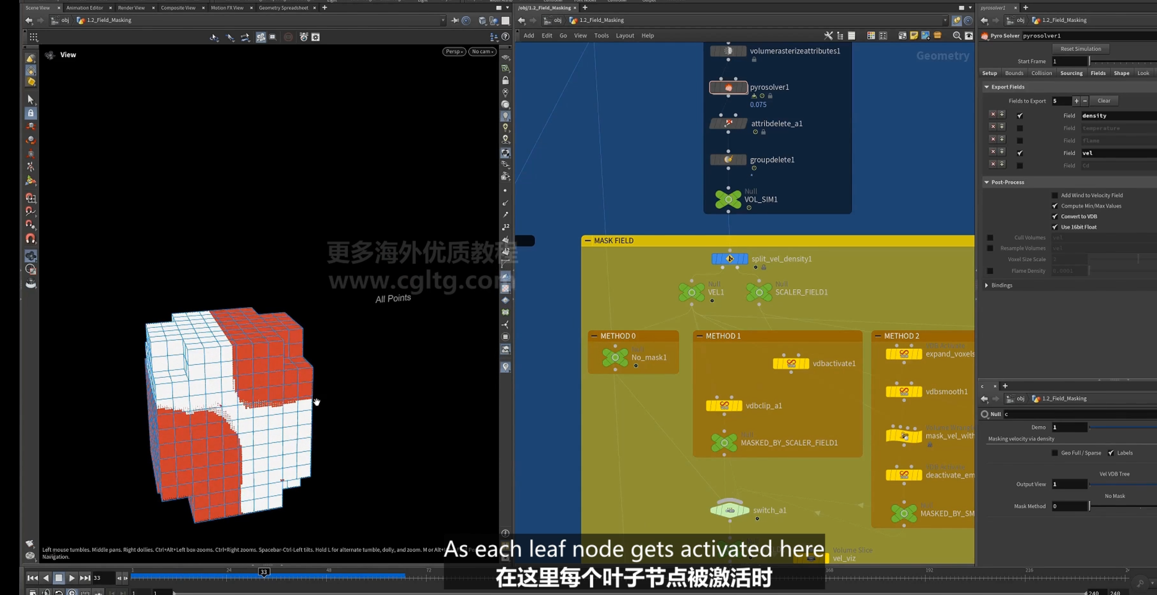Collapse the Export Fields section

click(x=987, y=87)
